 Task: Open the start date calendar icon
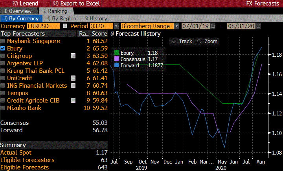(x=213, y=26)
